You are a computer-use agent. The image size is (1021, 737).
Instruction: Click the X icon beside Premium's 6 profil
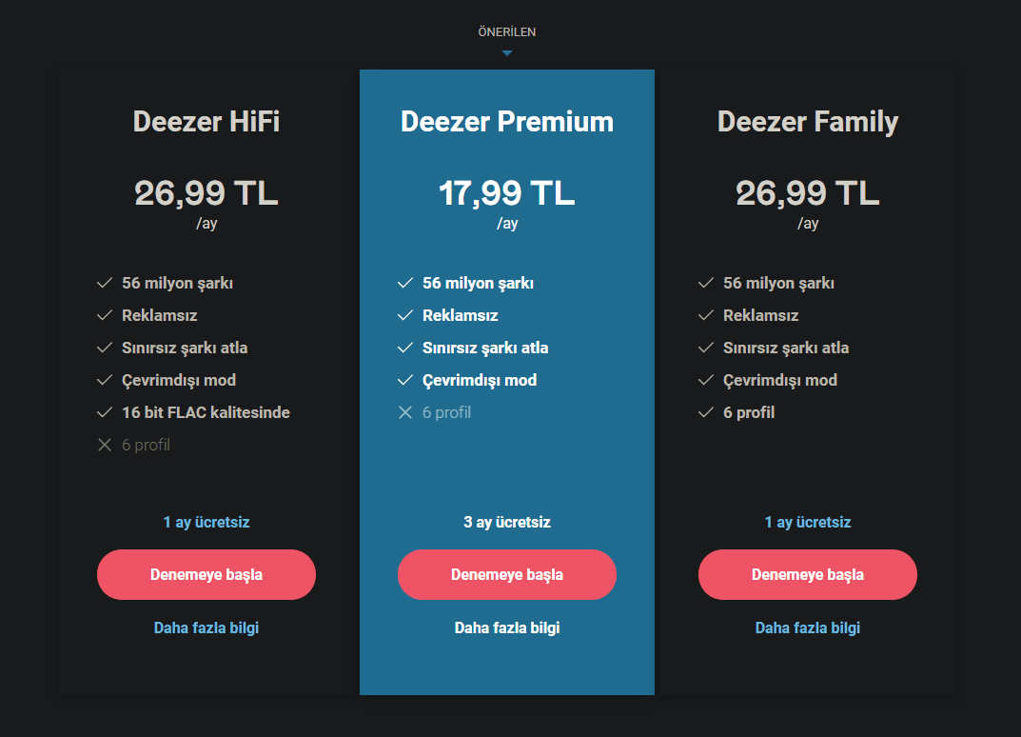point(405,412)
